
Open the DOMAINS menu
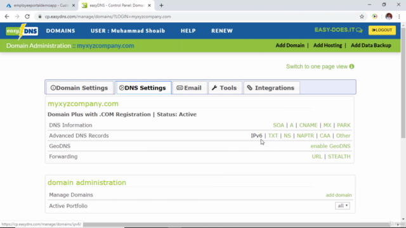point(61,31)
